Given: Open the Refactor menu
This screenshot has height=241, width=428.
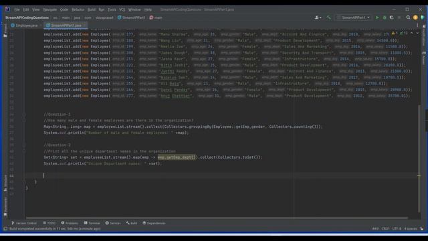Looking at the screenshot, I should [x=78, y=9].
